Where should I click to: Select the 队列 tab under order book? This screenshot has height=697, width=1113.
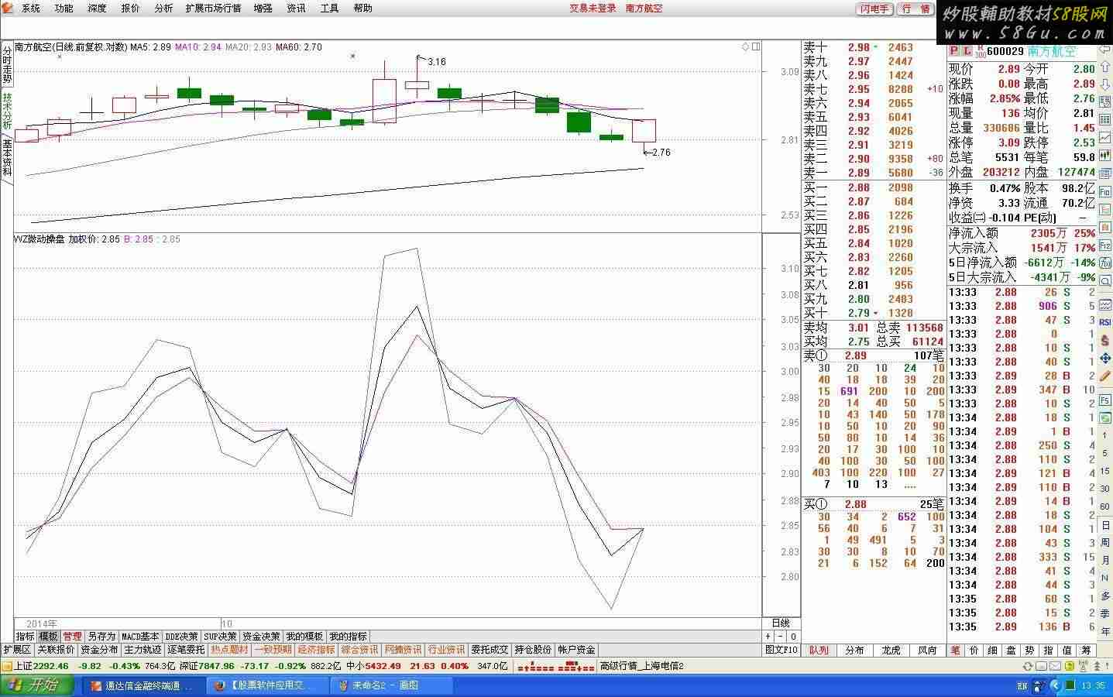[x=819, y=651]
